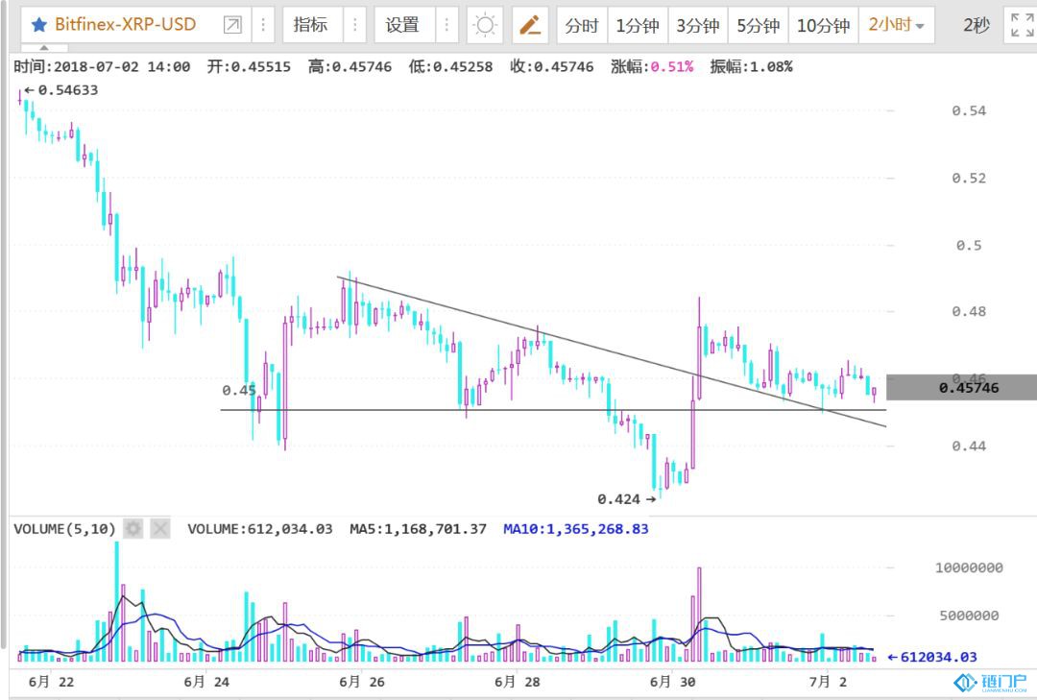The height and width of the screenshot is (700, 1037).
Task: Click the blue favorite star icon
Action: point(39,25)
